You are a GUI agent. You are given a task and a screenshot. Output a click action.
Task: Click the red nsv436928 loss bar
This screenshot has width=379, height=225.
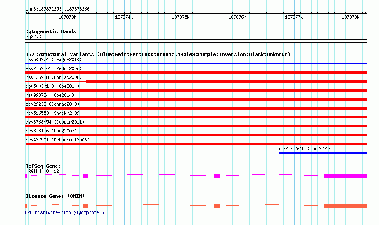[227, 82]
